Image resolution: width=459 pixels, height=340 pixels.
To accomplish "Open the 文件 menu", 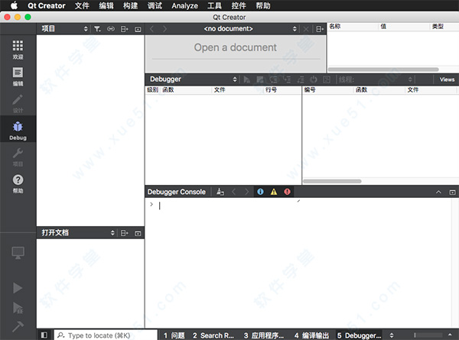I will 82,5.
